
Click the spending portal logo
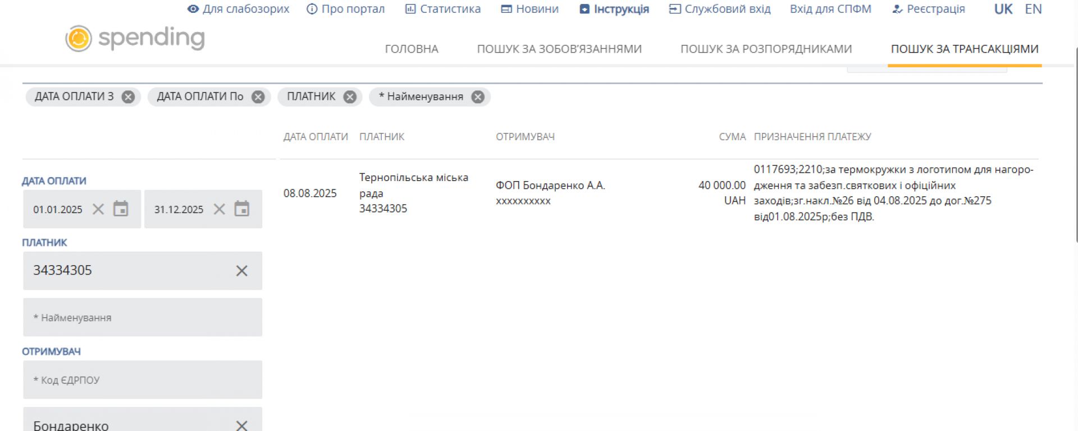point(135,39)
